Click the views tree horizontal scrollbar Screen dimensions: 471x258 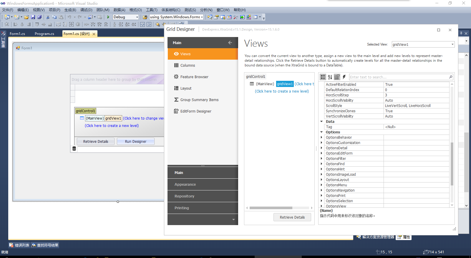tap(271, 208)
